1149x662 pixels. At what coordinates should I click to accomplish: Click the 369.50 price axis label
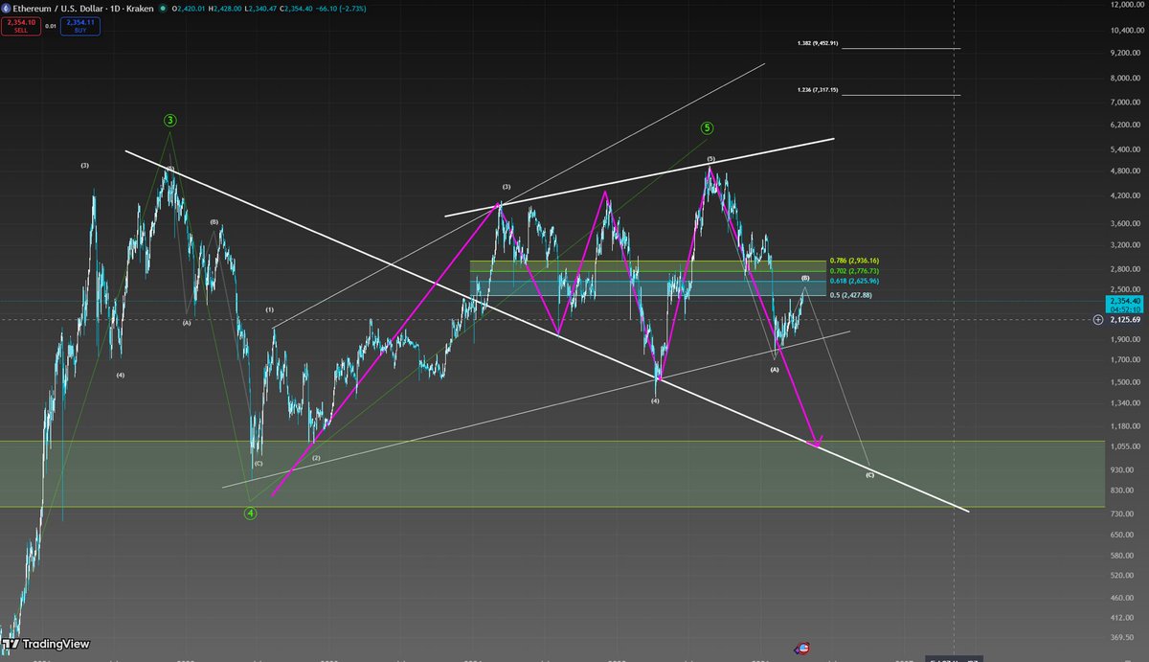tap(1122, 636)
